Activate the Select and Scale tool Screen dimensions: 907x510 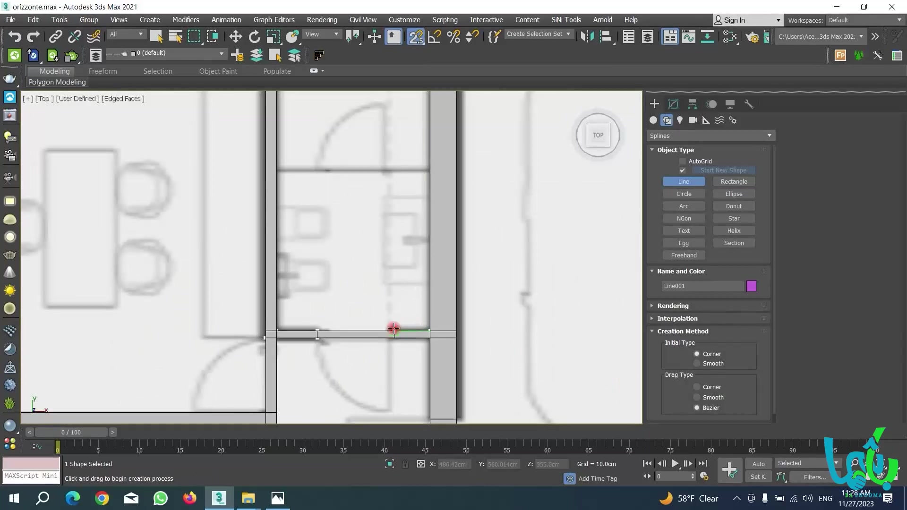point(273,36)
